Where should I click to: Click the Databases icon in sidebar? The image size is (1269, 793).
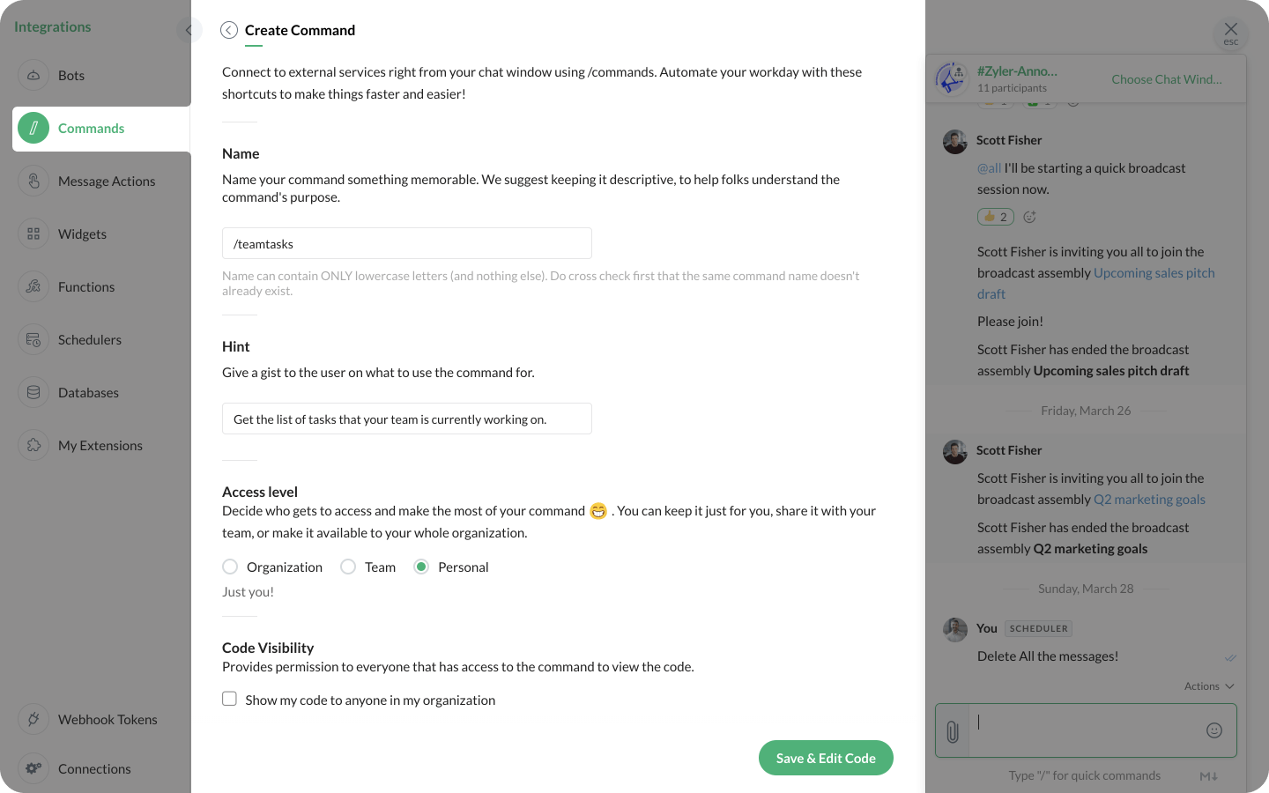tap(33, 393)
